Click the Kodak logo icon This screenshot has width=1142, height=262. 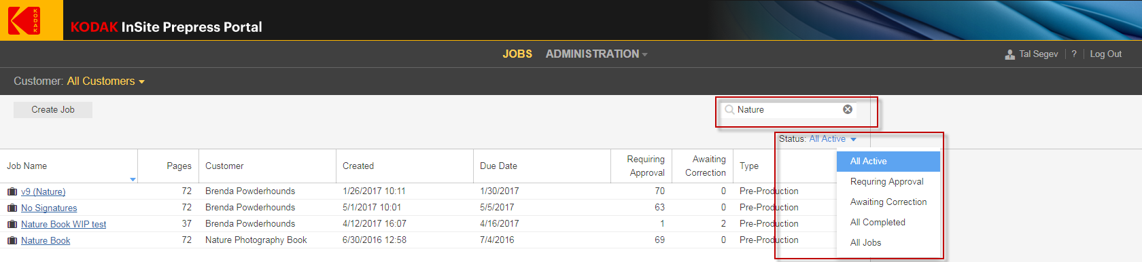click(x=24, y=20)
